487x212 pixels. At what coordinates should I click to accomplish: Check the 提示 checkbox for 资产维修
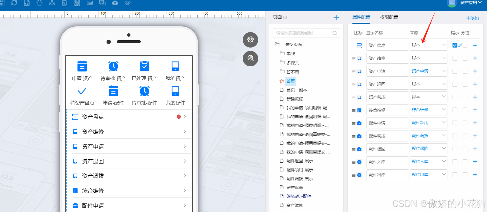(x=455, y=58)
